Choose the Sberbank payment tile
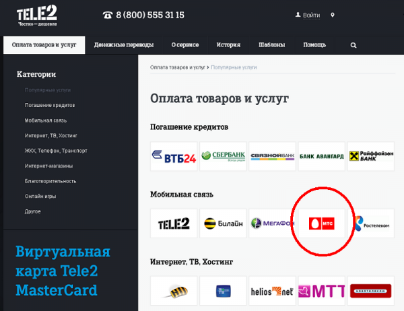Viewport: 404px width, 311px height. click(x=223, y=156)
